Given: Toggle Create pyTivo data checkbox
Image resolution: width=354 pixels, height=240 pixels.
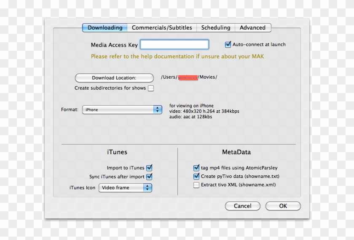Looking at the screenshot, I should (196, 176).
